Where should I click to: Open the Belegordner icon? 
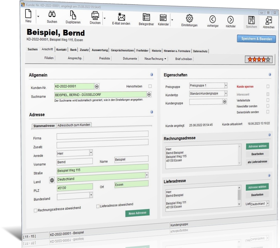tap(146, 17)
